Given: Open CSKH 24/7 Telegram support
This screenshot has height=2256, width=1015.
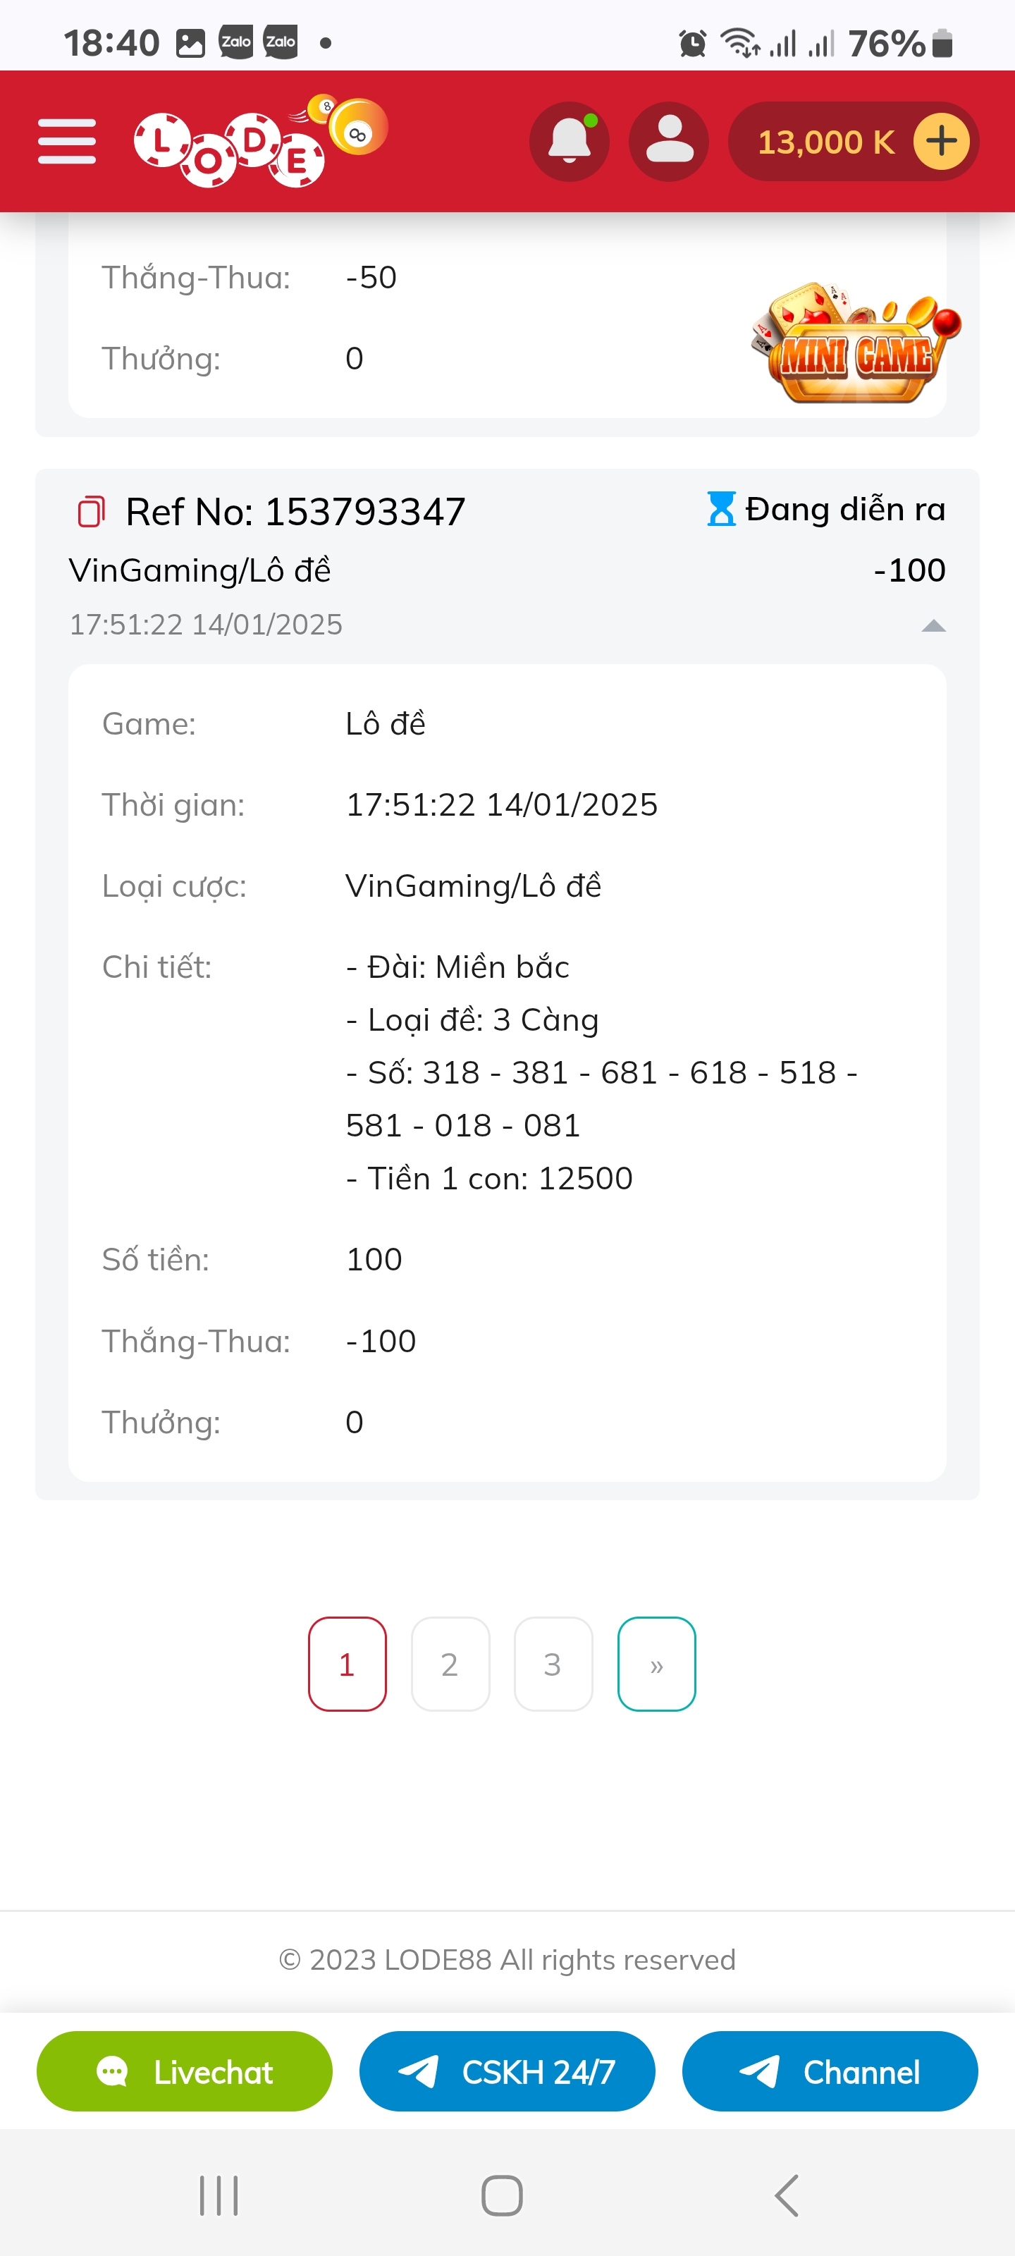Looking at the screenshot, I should 507,2071.
